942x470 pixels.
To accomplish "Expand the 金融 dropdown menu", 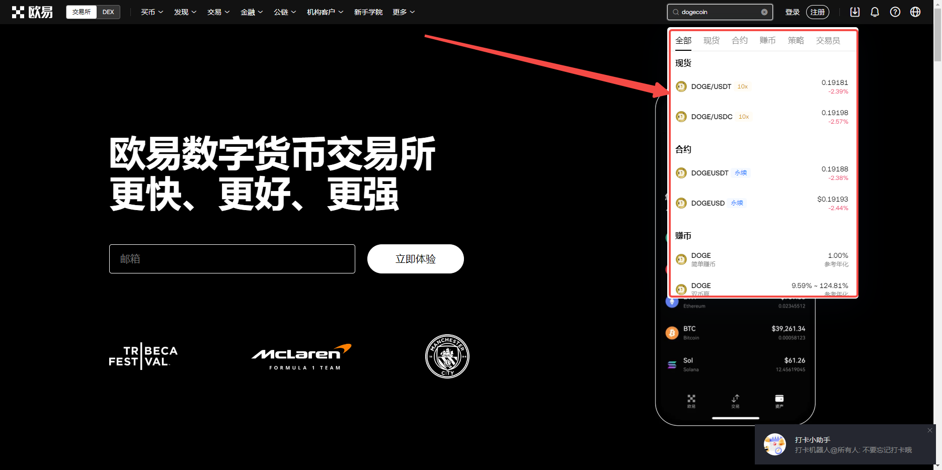I will coord(252,12).
